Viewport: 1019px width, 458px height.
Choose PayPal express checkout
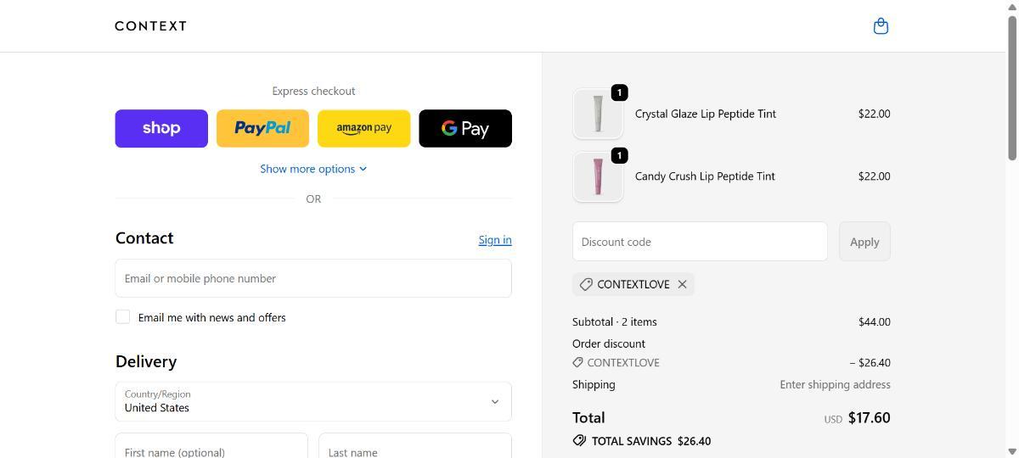[262, 128]
